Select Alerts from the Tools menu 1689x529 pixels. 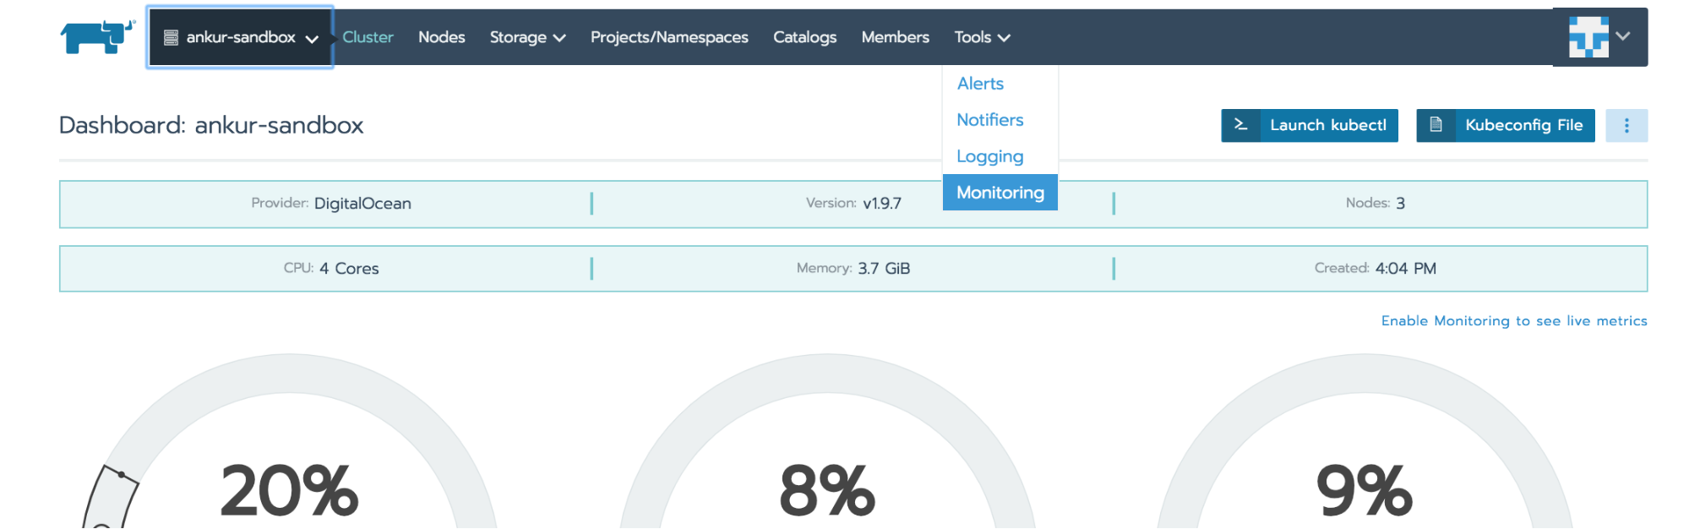(980, 84)
